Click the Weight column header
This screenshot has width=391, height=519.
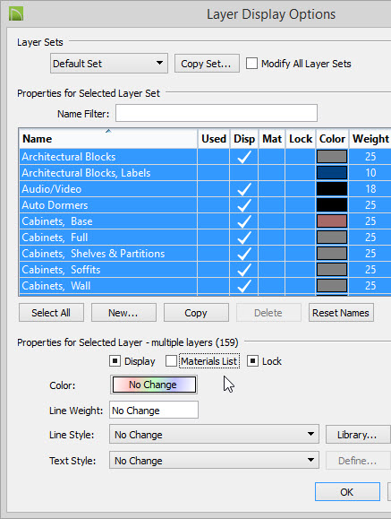370,139
